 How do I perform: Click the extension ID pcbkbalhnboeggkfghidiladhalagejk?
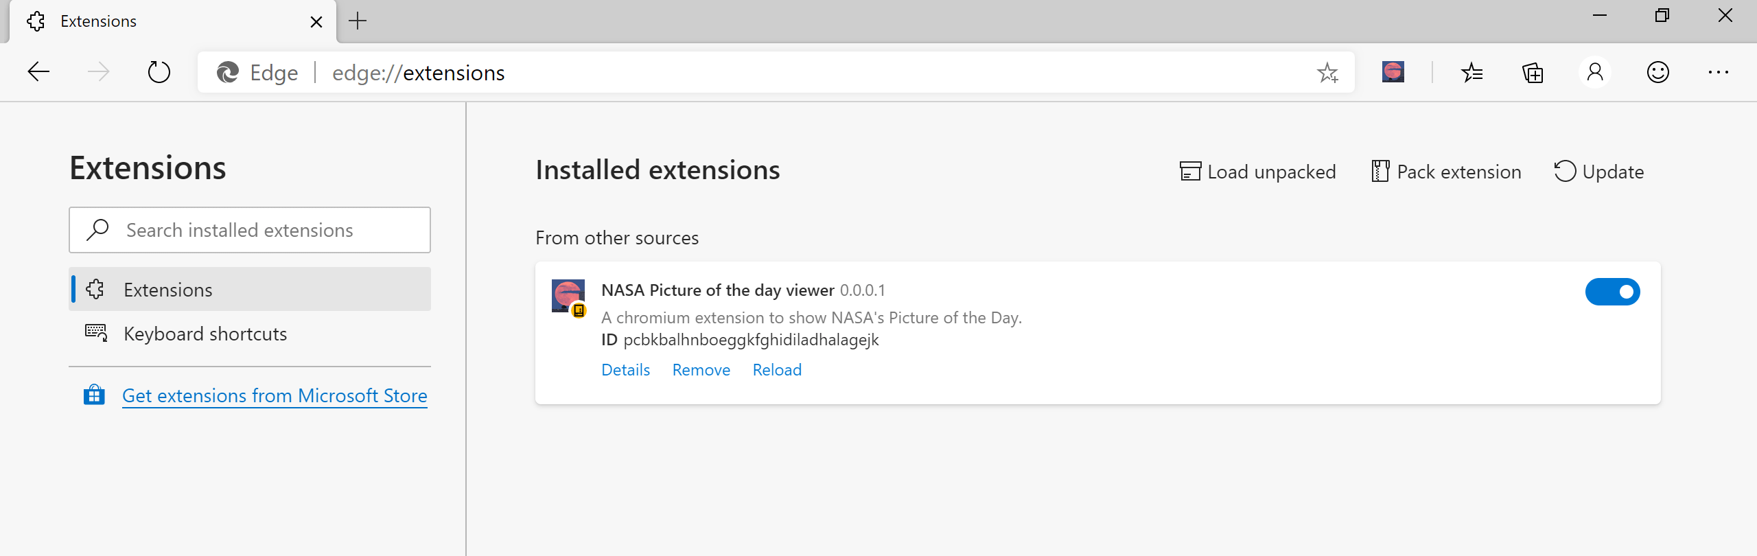click(751, 340)
